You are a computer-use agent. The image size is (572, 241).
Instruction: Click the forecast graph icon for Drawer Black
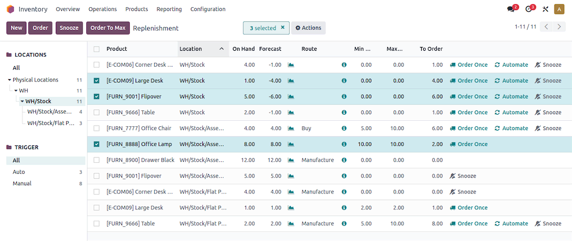point(291,160)
